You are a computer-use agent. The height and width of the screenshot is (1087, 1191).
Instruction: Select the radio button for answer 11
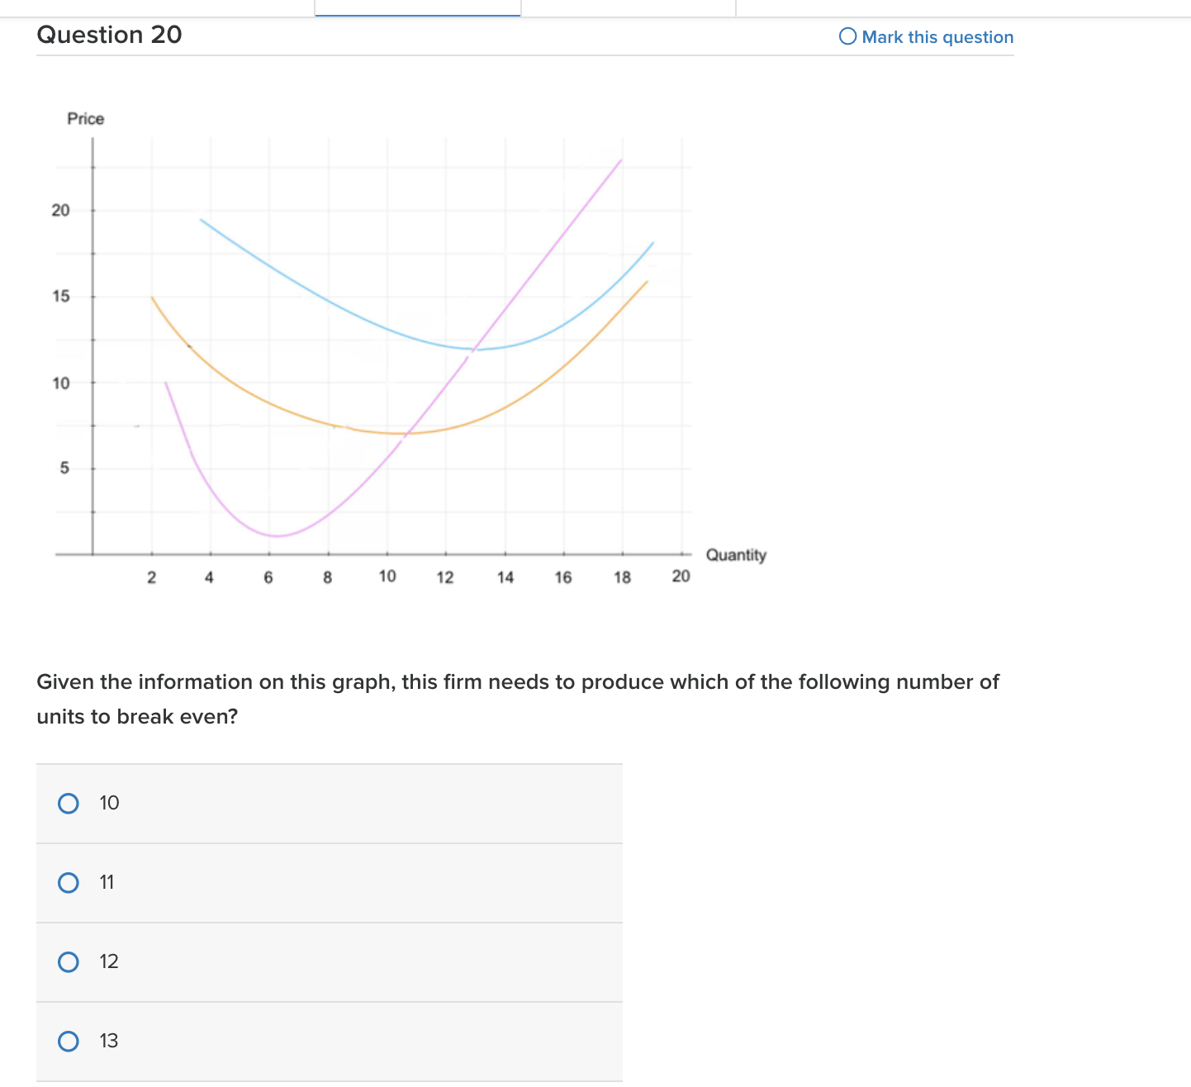pyautogui.click(x=69, y=882)
